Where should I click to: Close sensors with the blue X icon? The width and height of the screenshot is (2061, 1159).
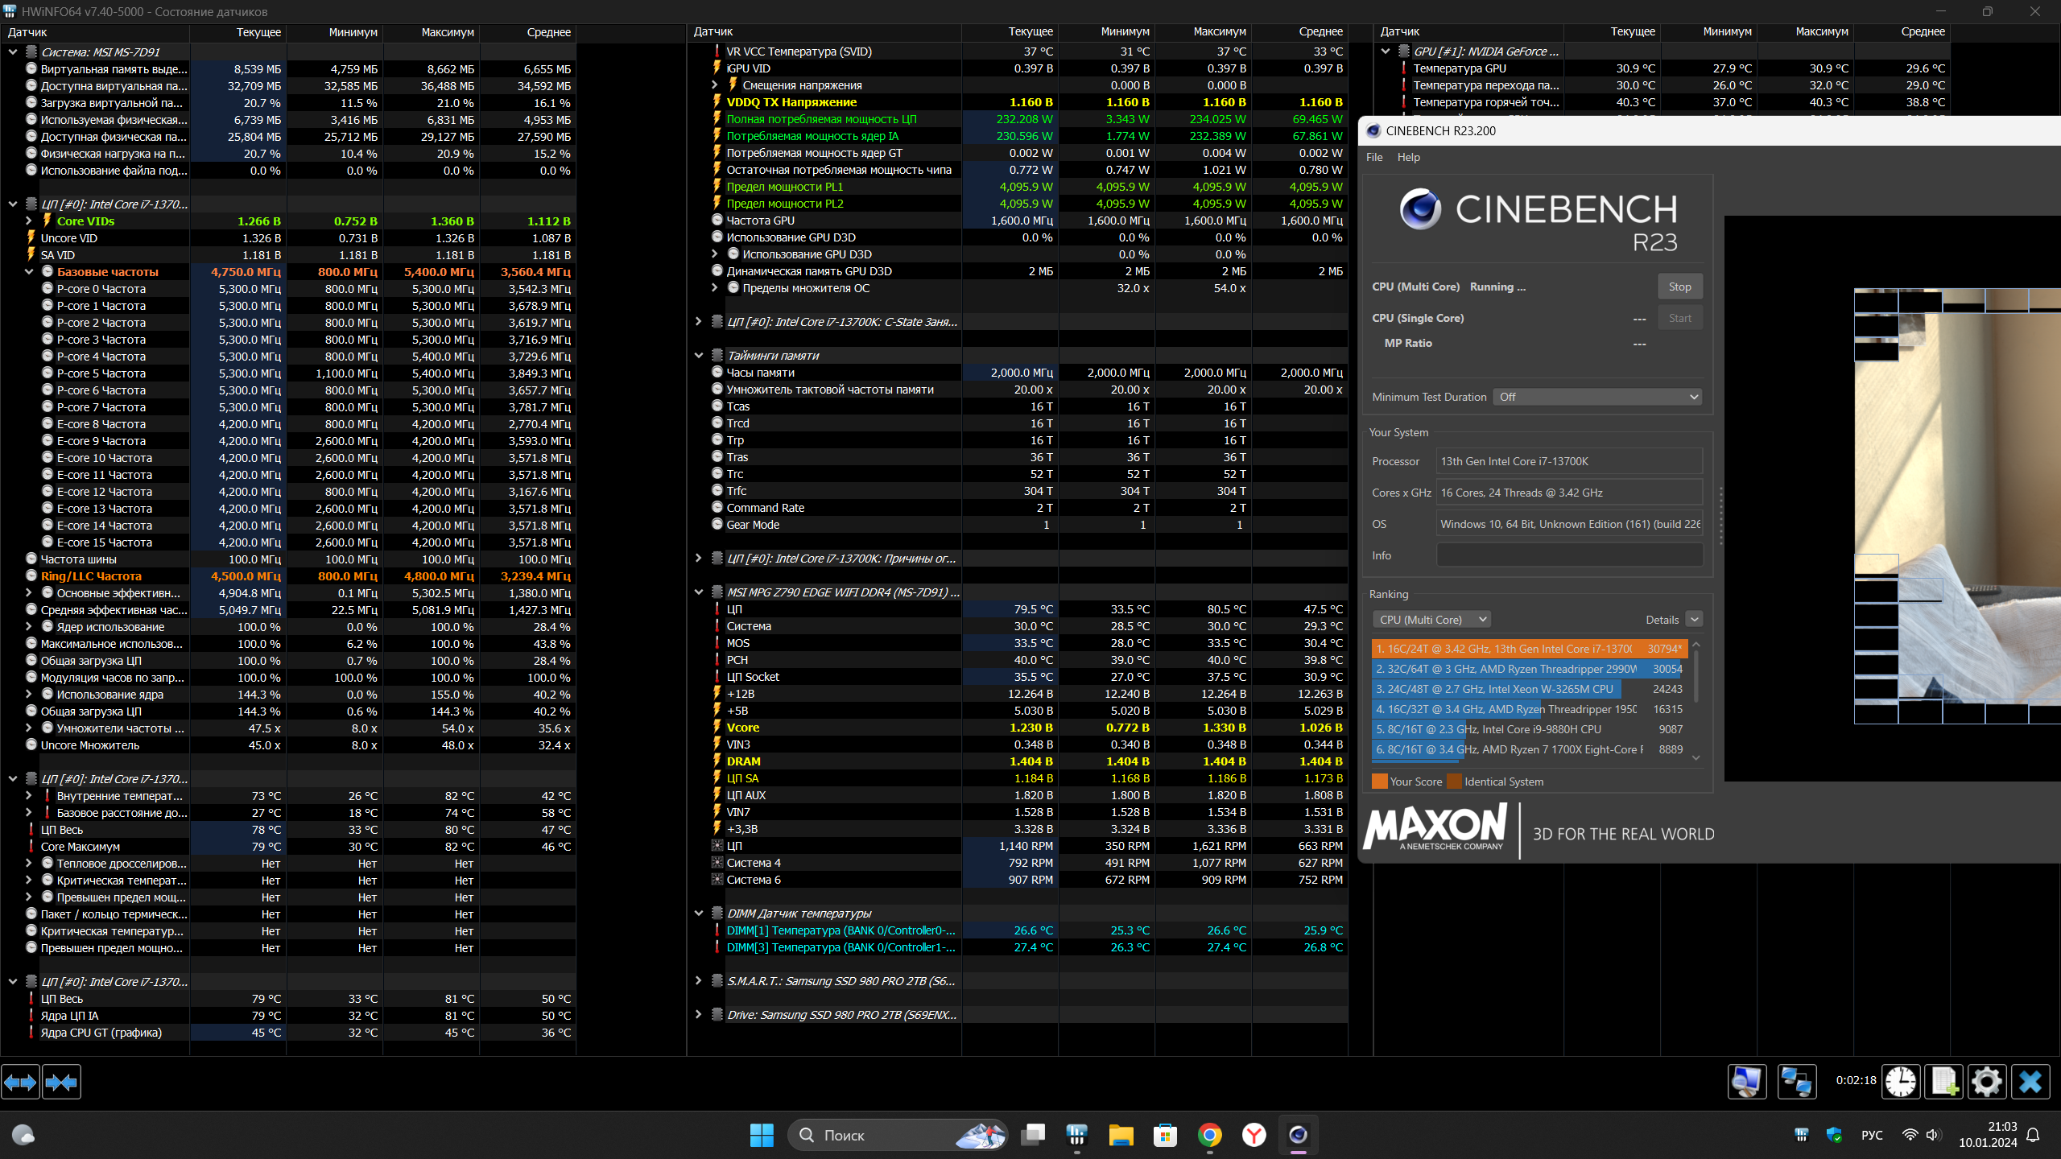click(x=2030, y=1082)
